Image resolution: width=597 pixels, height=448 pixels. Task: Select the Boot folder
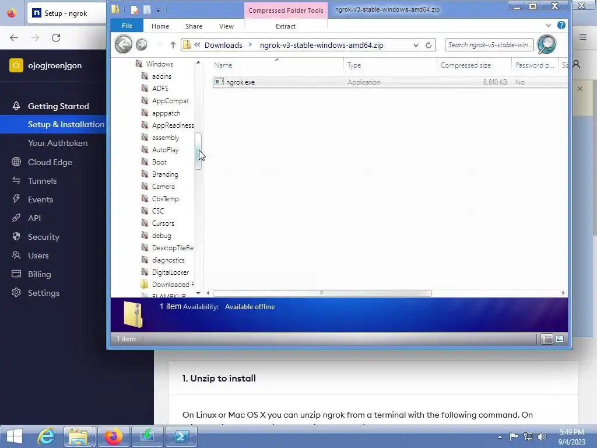(159, 162)
